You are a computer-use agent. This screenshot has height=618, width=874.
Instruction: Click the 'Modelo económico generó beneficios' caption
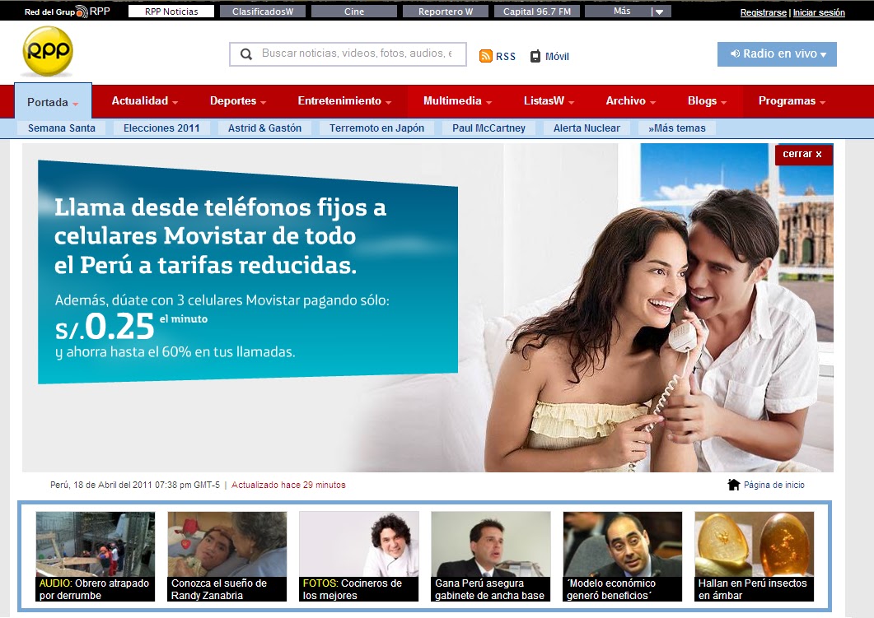[x=623, y=589]
